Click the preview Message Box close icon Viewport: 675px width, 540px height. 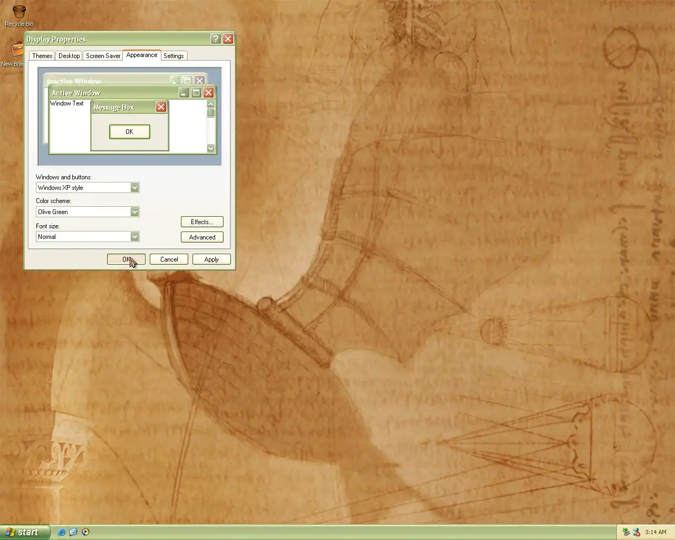tap(161, 107)
